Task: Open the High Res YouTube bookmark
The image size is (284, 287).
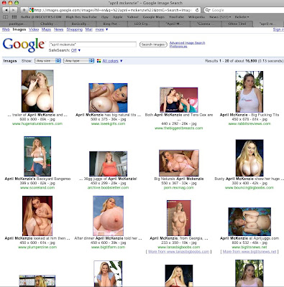Action: 81,17
